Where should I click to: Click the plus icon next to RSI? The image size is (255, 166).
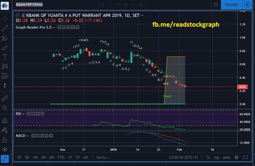(x=38, y=114)
